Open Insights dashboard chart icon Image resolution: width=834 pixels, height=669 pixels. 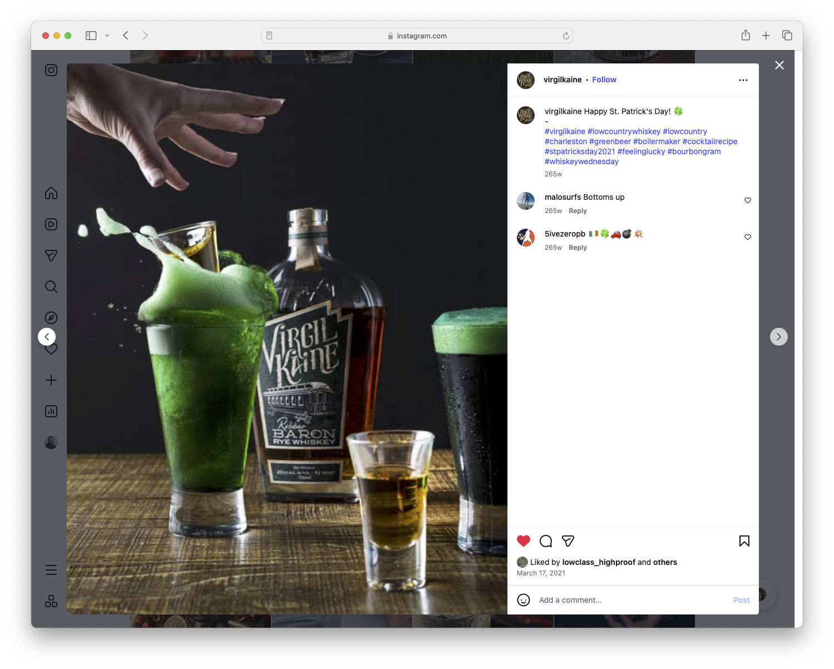pyautogui.click(x=51, y=411)
